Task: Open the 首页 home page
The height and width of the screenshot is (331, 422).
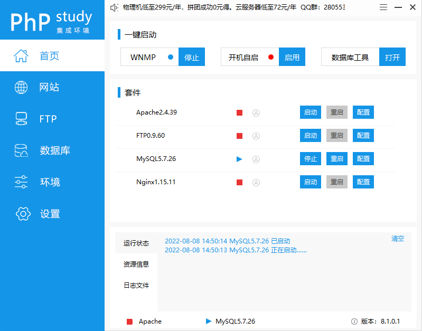Action: (52, 55)
